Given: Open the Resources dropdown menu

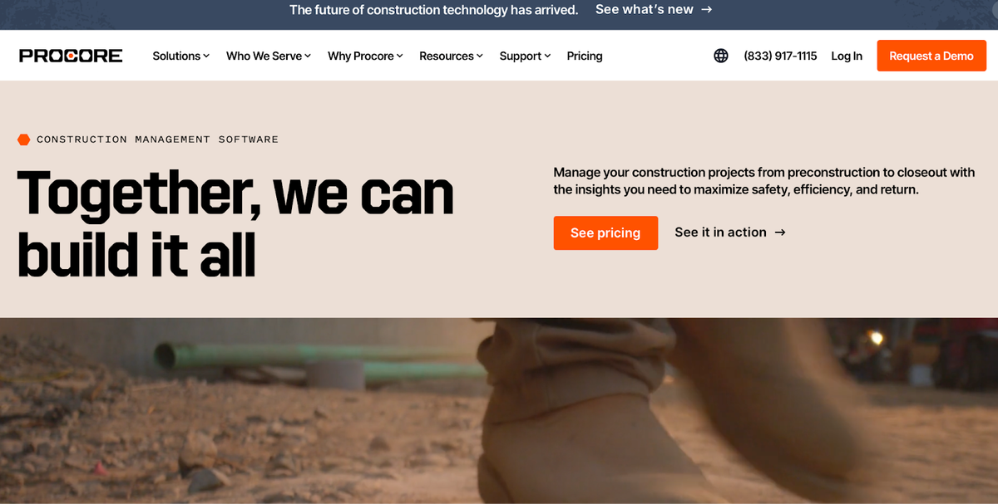Looking at the screenshot, I should point(451,56).
